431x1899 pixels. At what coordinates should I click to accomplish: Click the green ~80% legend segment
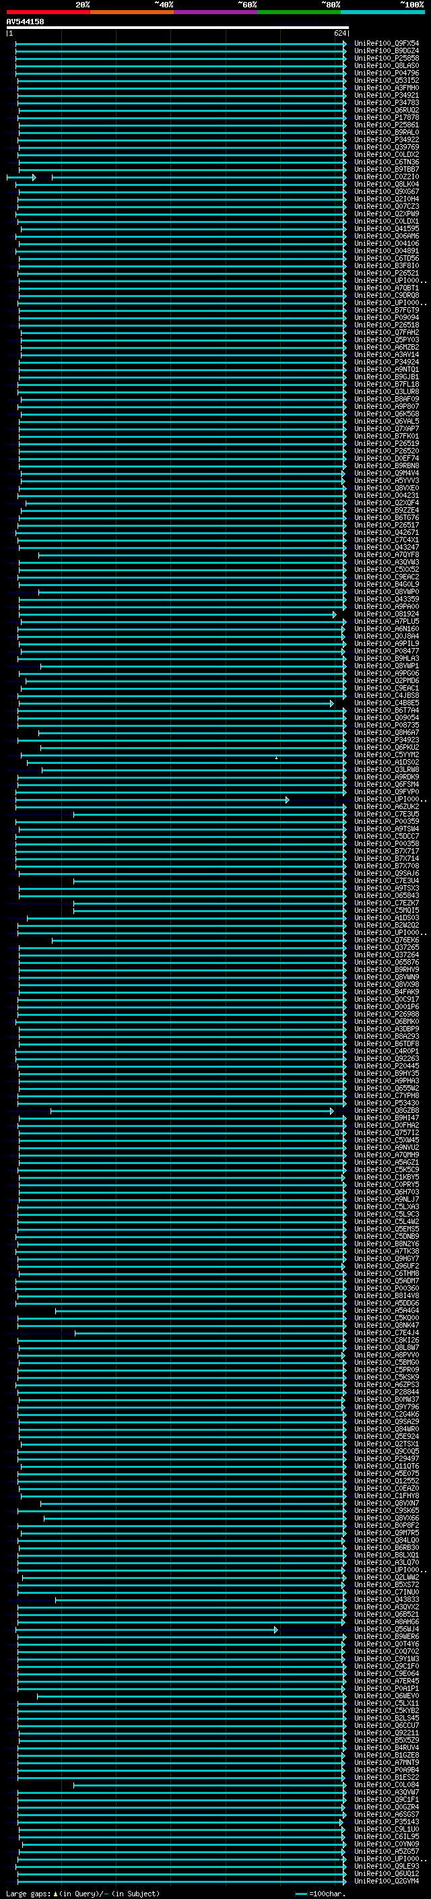[299, 12]
